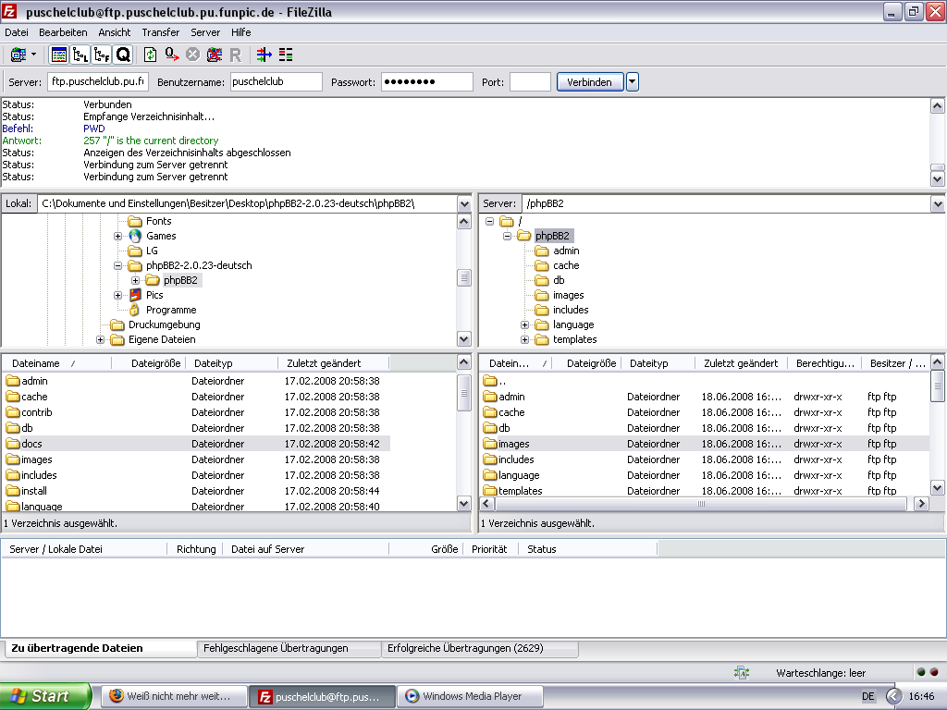Toggle the transfer queue display

coord(123,55)
